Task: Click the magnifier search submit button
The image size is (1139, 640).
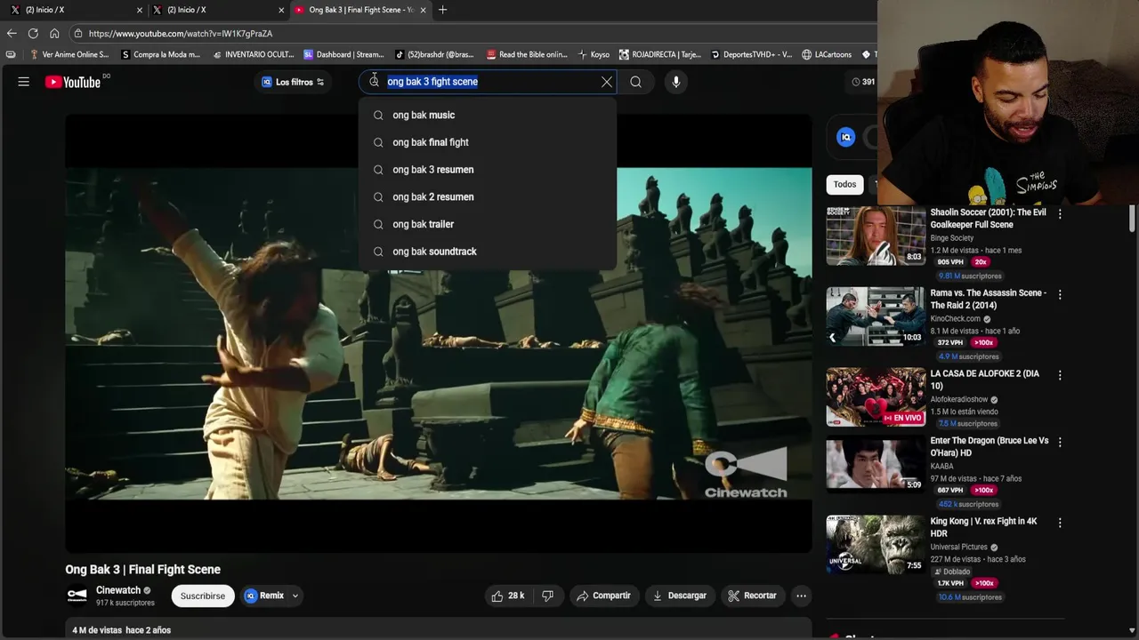Action: point(635,82)
